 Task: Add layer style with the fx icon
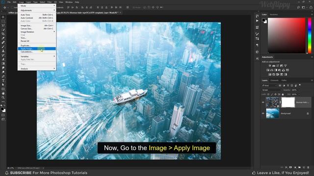click(286, 167)
